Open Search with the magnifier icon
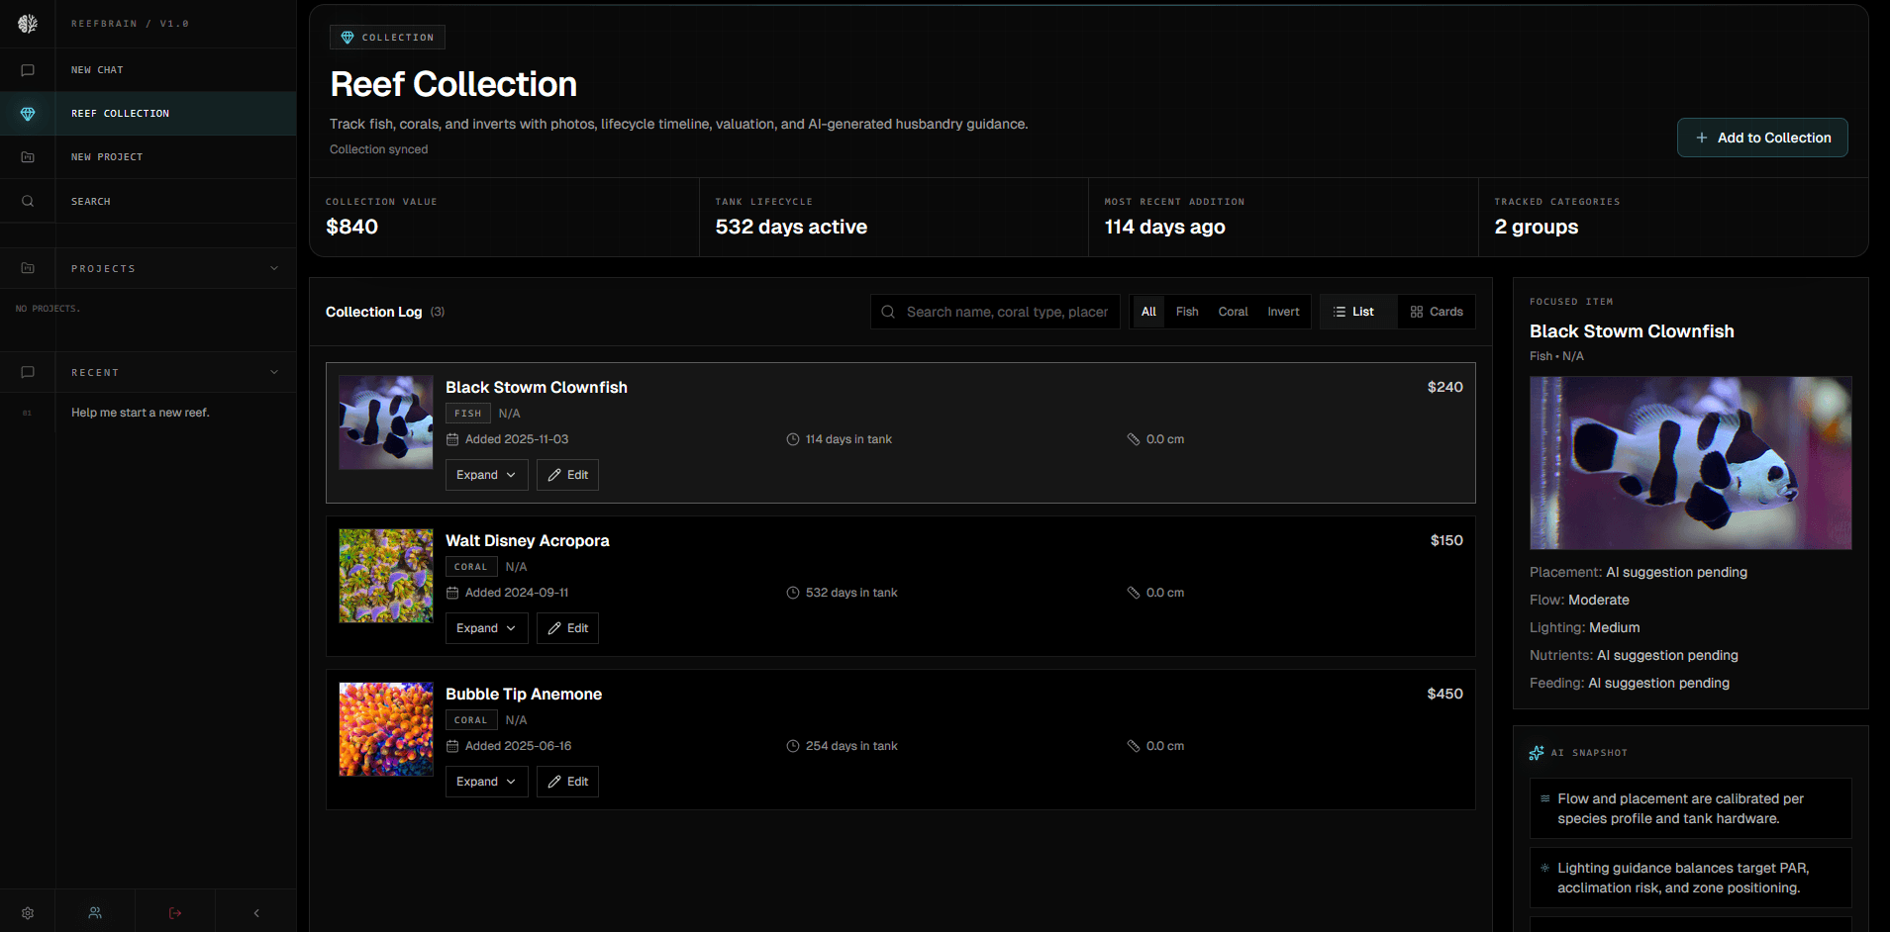 27,201
